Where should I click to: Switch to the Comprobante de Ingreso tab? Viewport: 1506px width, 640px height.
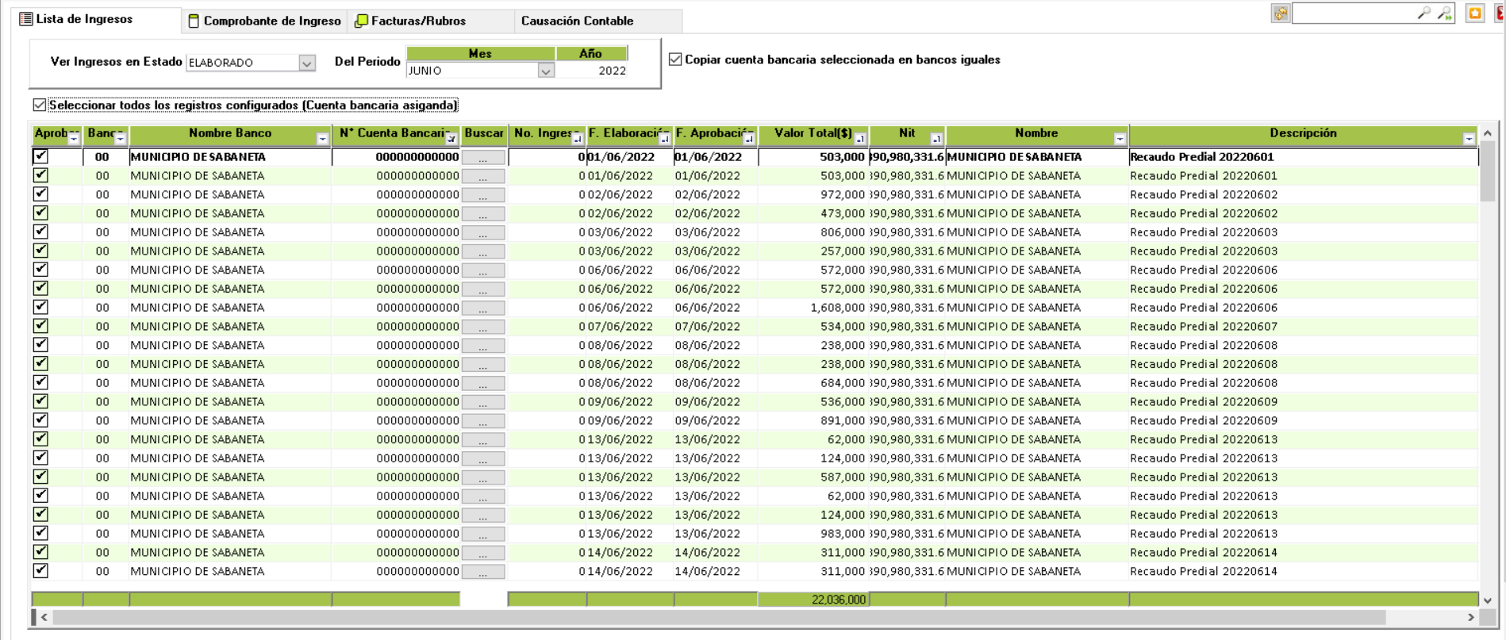coord(264,21)
